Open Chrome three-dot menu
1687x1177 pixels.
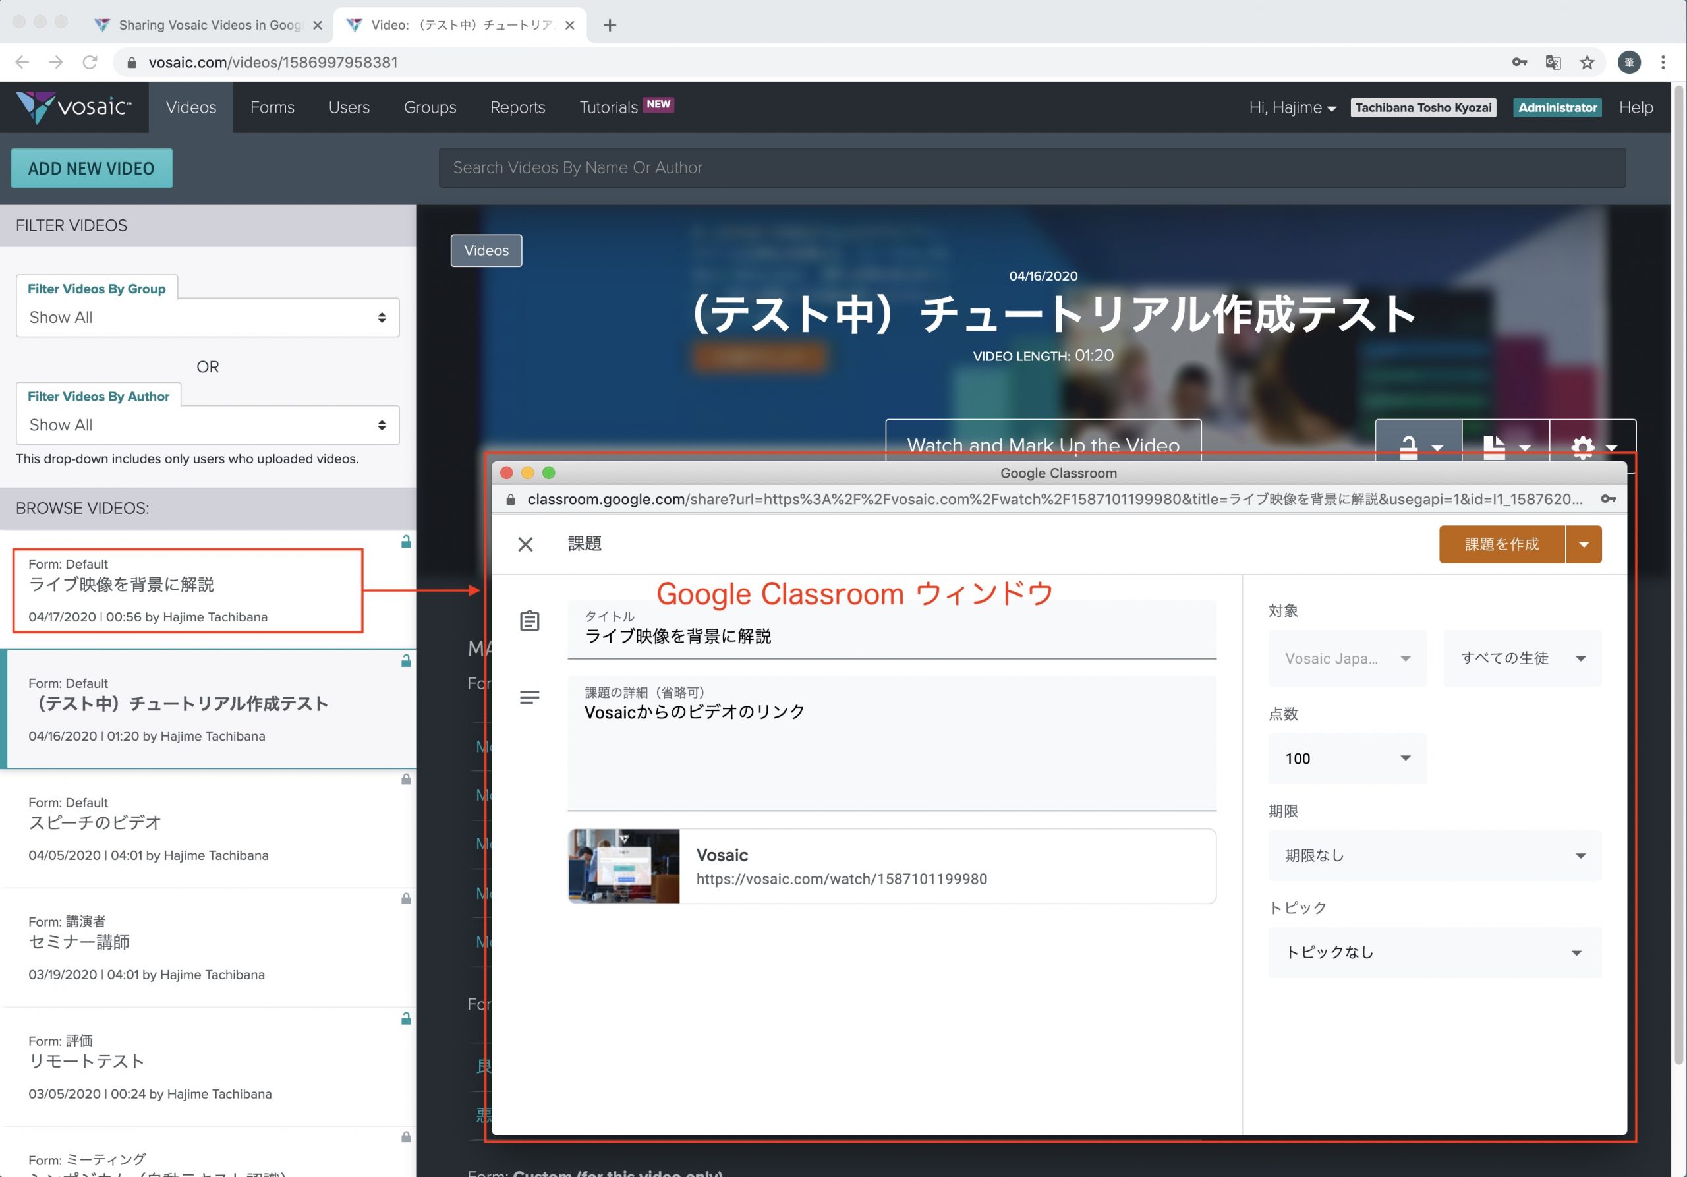click(1663, 63)
